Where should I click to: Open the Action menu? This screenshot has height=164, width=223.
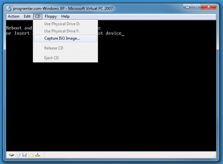click(14, 16)
